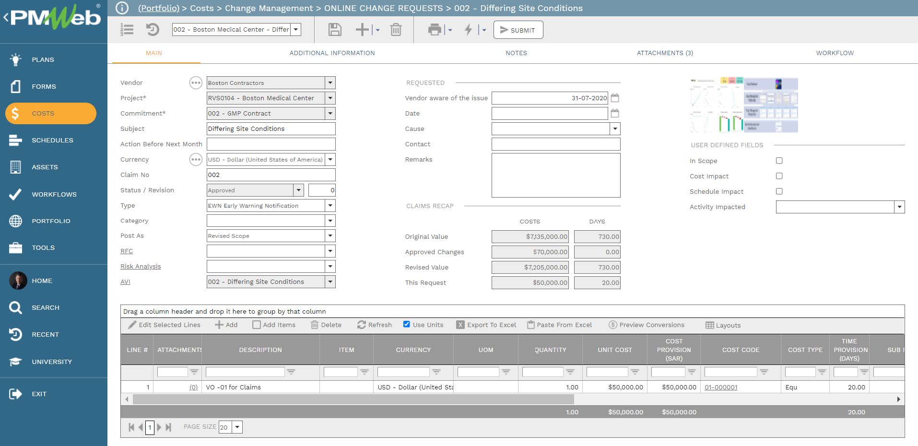Print using the printer icon
The width and height of the screenshot is (918, 446).
coord(435,30)
